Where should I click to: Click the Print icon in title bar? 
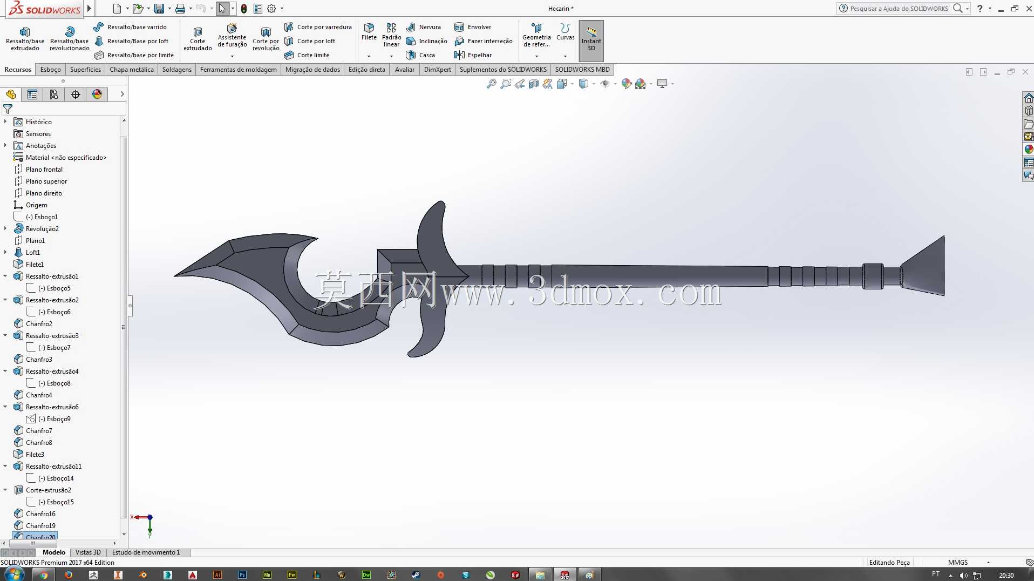pos(180,9)
